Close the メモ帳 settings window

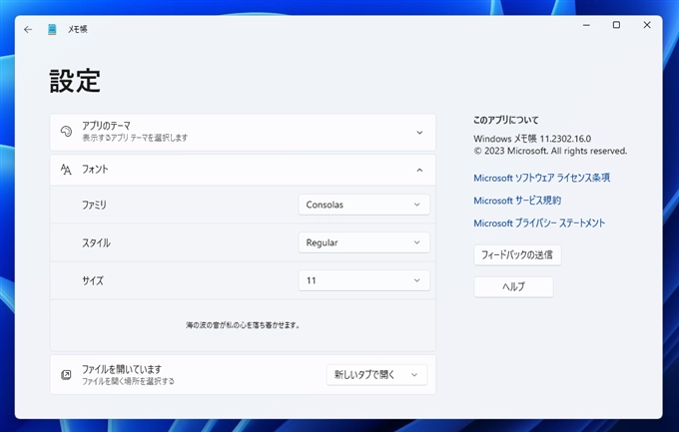click(x=647, y=26)
